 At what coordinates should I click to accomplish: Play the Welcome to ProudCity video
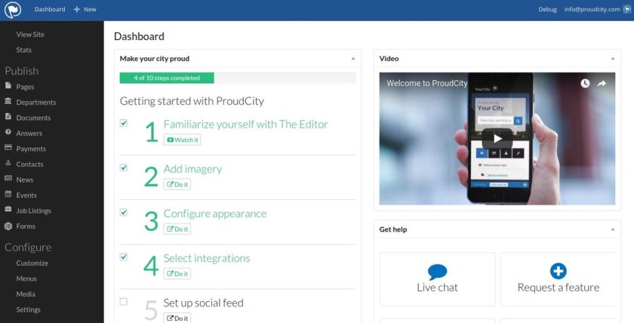[x=497, y=139]
